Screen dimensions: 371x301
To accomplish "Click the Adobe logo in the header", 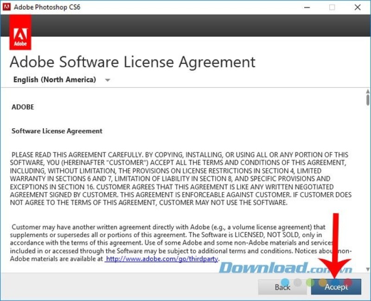I will pos(20,32).
